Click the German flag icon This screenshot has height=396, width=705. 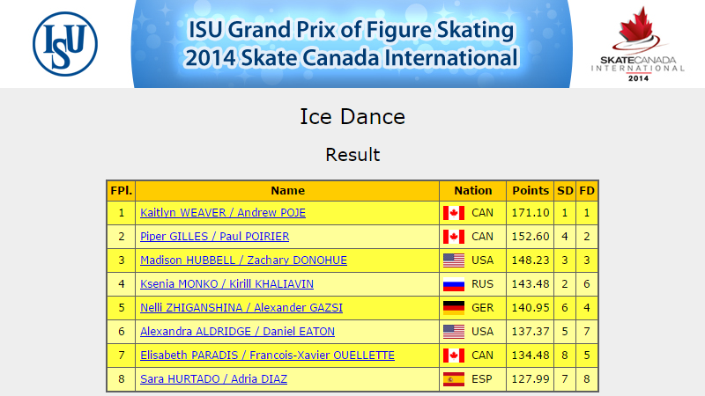click(x=454, y=308)
